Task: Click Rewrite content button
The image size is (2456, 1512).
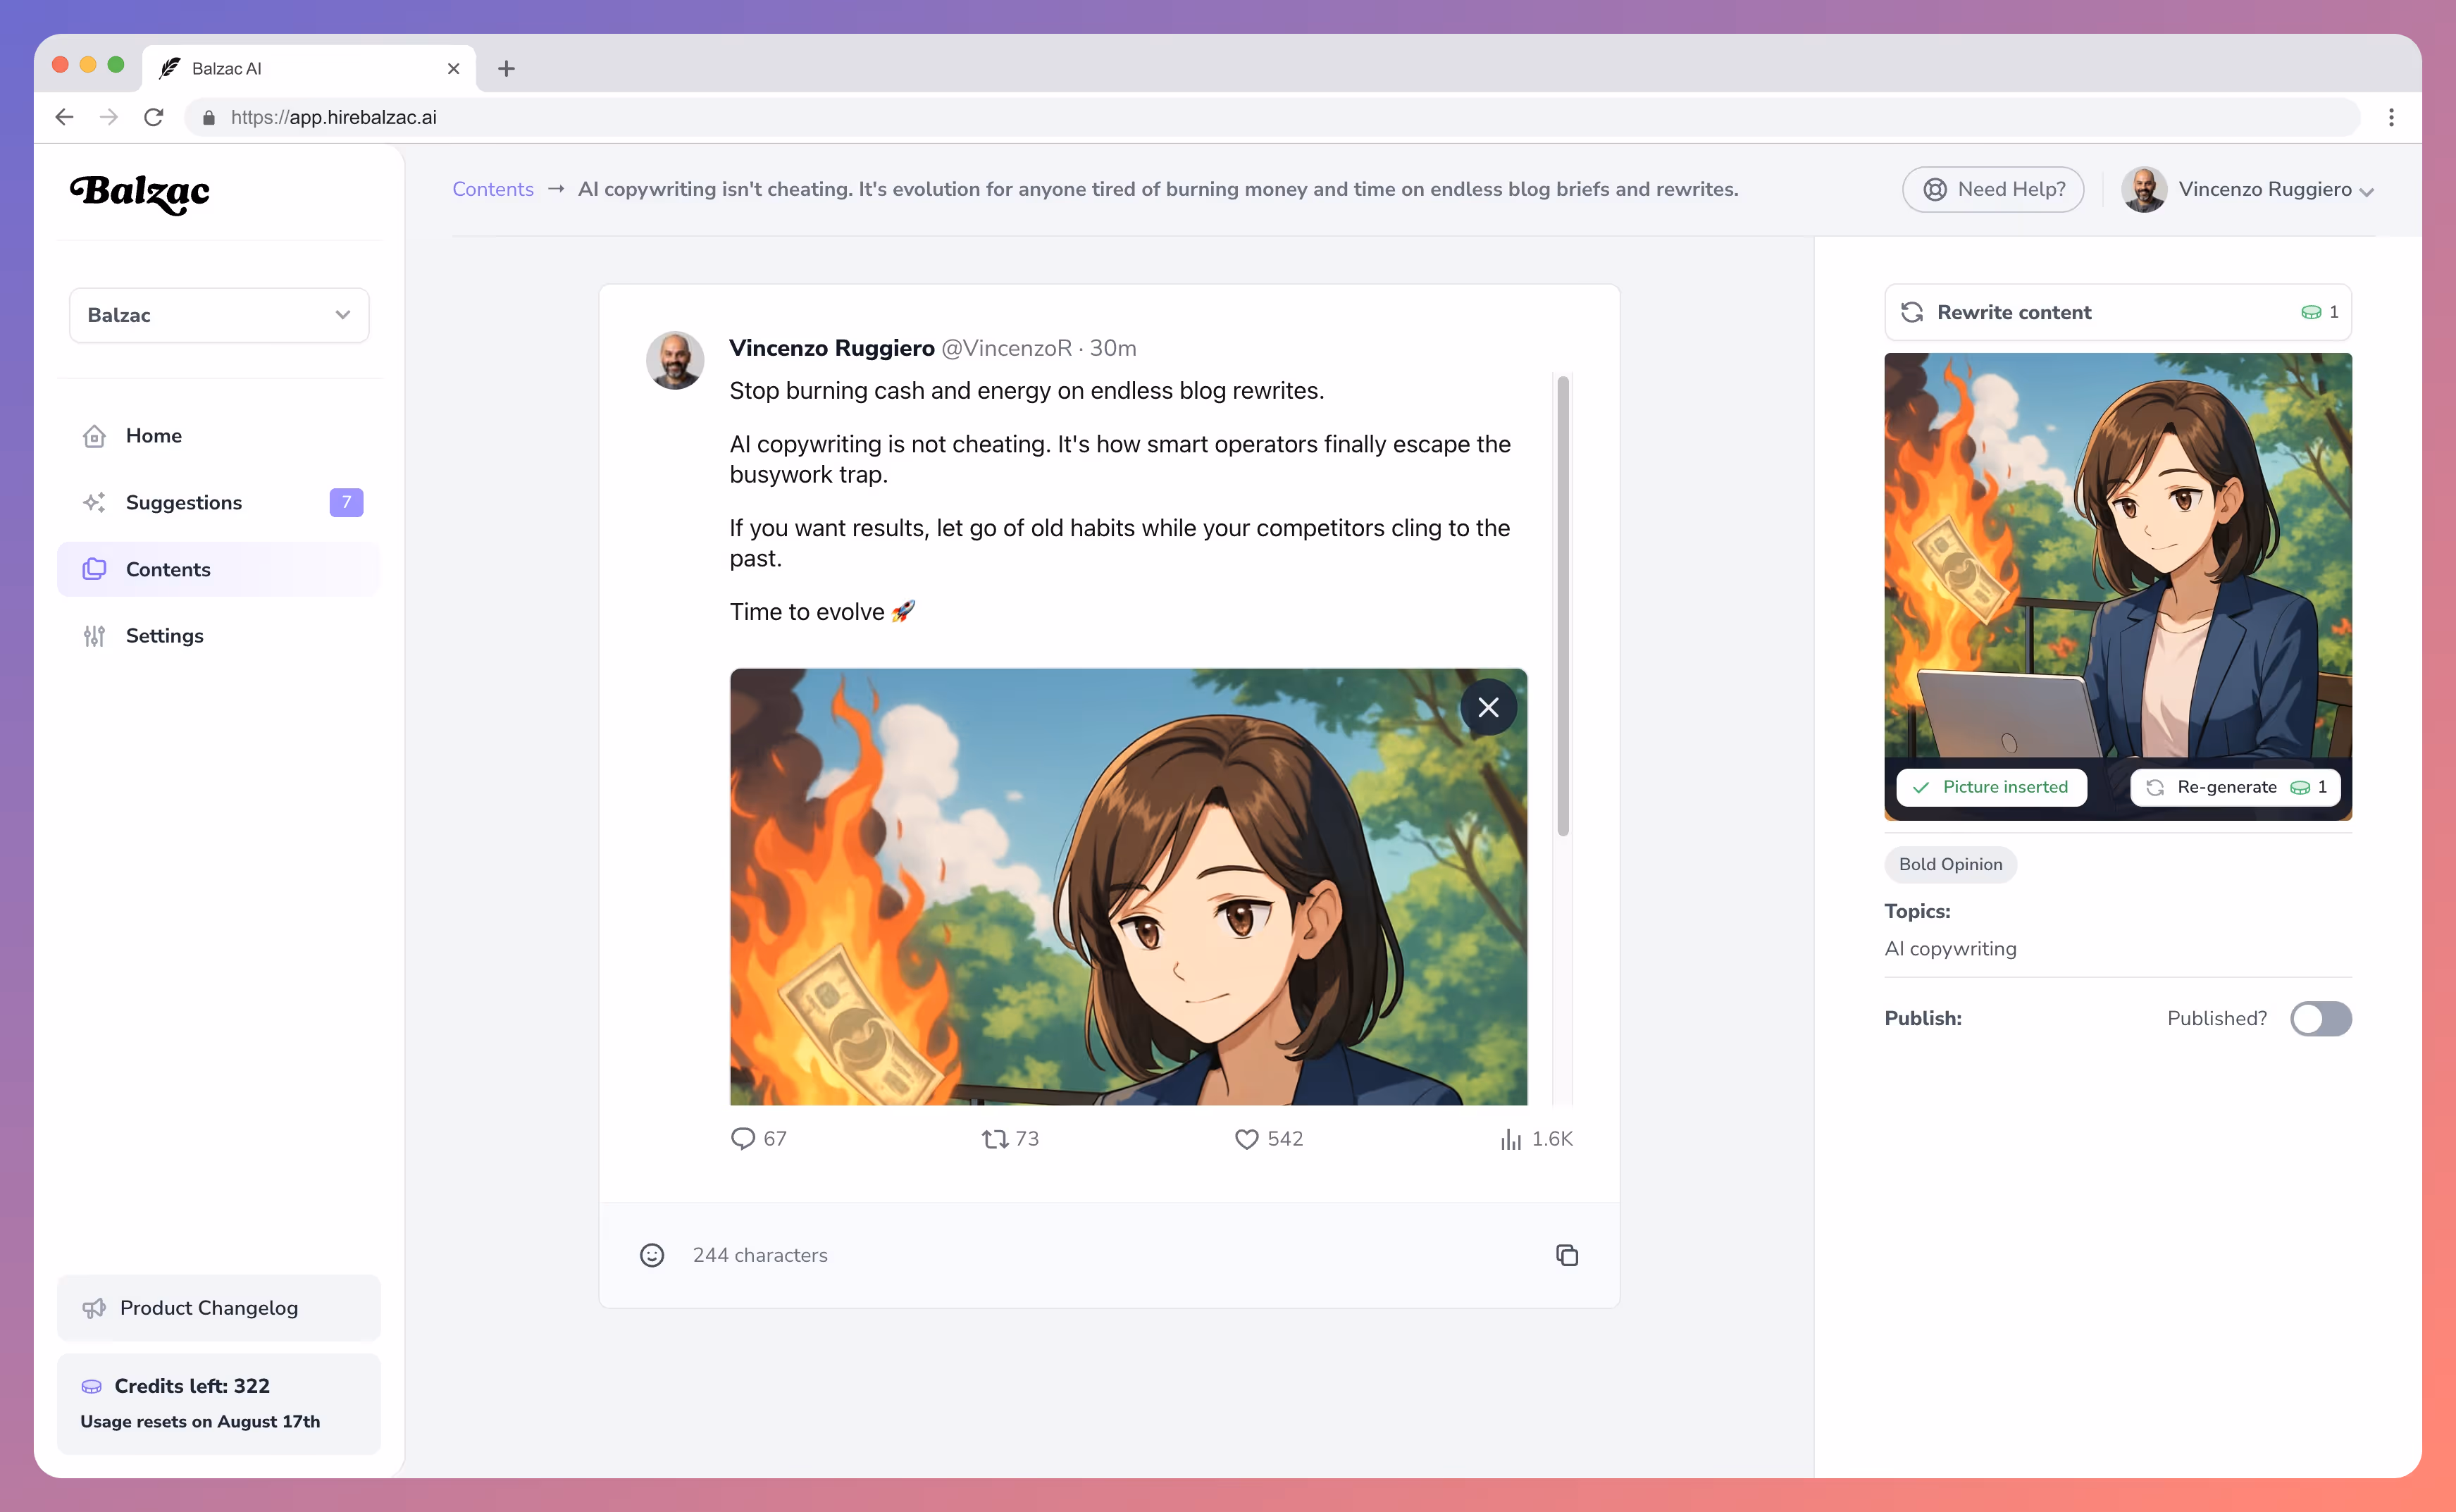Action: tap(2118, 312)
